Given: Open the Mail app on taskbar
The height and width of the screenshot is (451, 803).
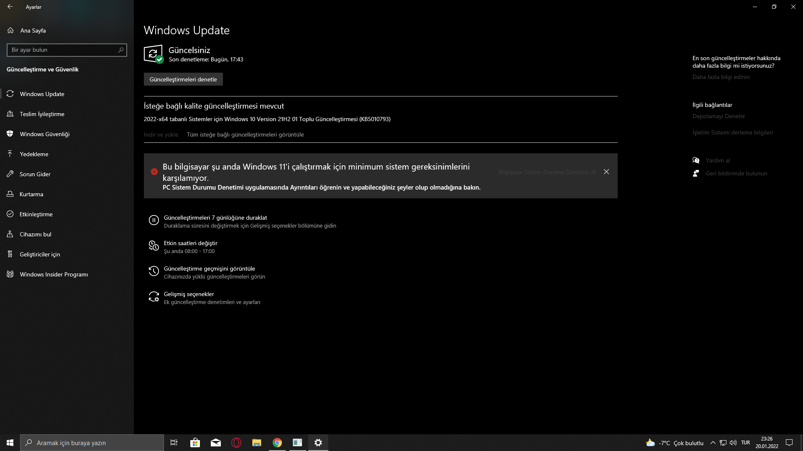Looking at the screenshot, I should [x=216, y=443].
